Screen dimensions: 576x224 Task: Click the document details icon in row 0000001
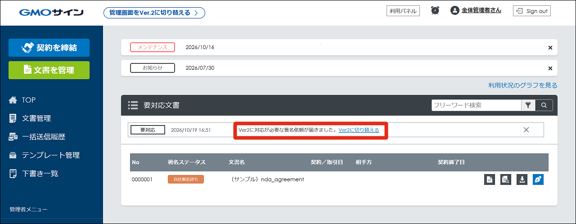(x=490, y=179)
